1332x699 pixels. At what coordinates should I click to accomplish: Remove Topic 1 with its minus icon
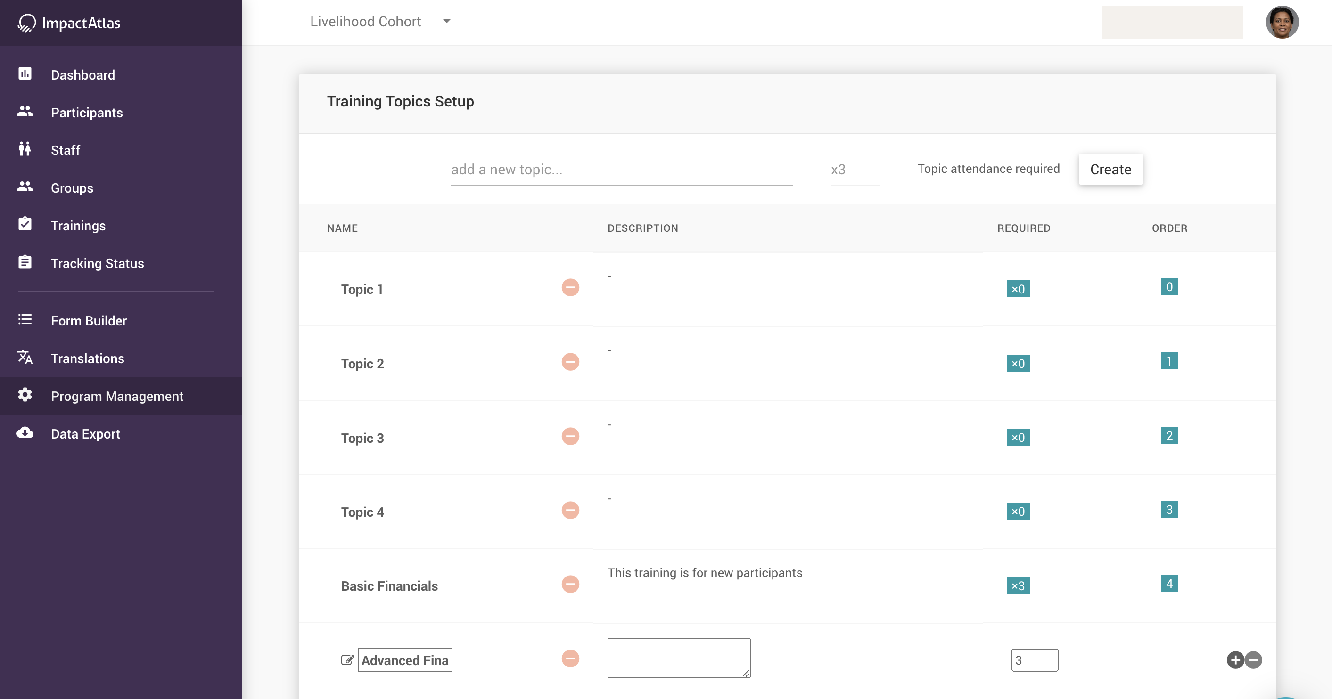[570, 287]
